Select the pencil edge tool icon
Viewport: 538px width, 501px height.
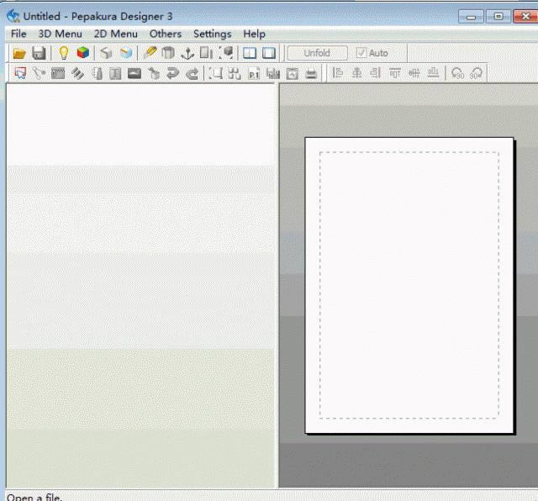[150, 53]
